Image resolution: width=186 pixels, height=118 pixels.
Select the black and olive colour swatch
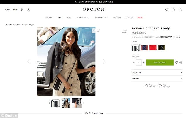pos(162,47)
